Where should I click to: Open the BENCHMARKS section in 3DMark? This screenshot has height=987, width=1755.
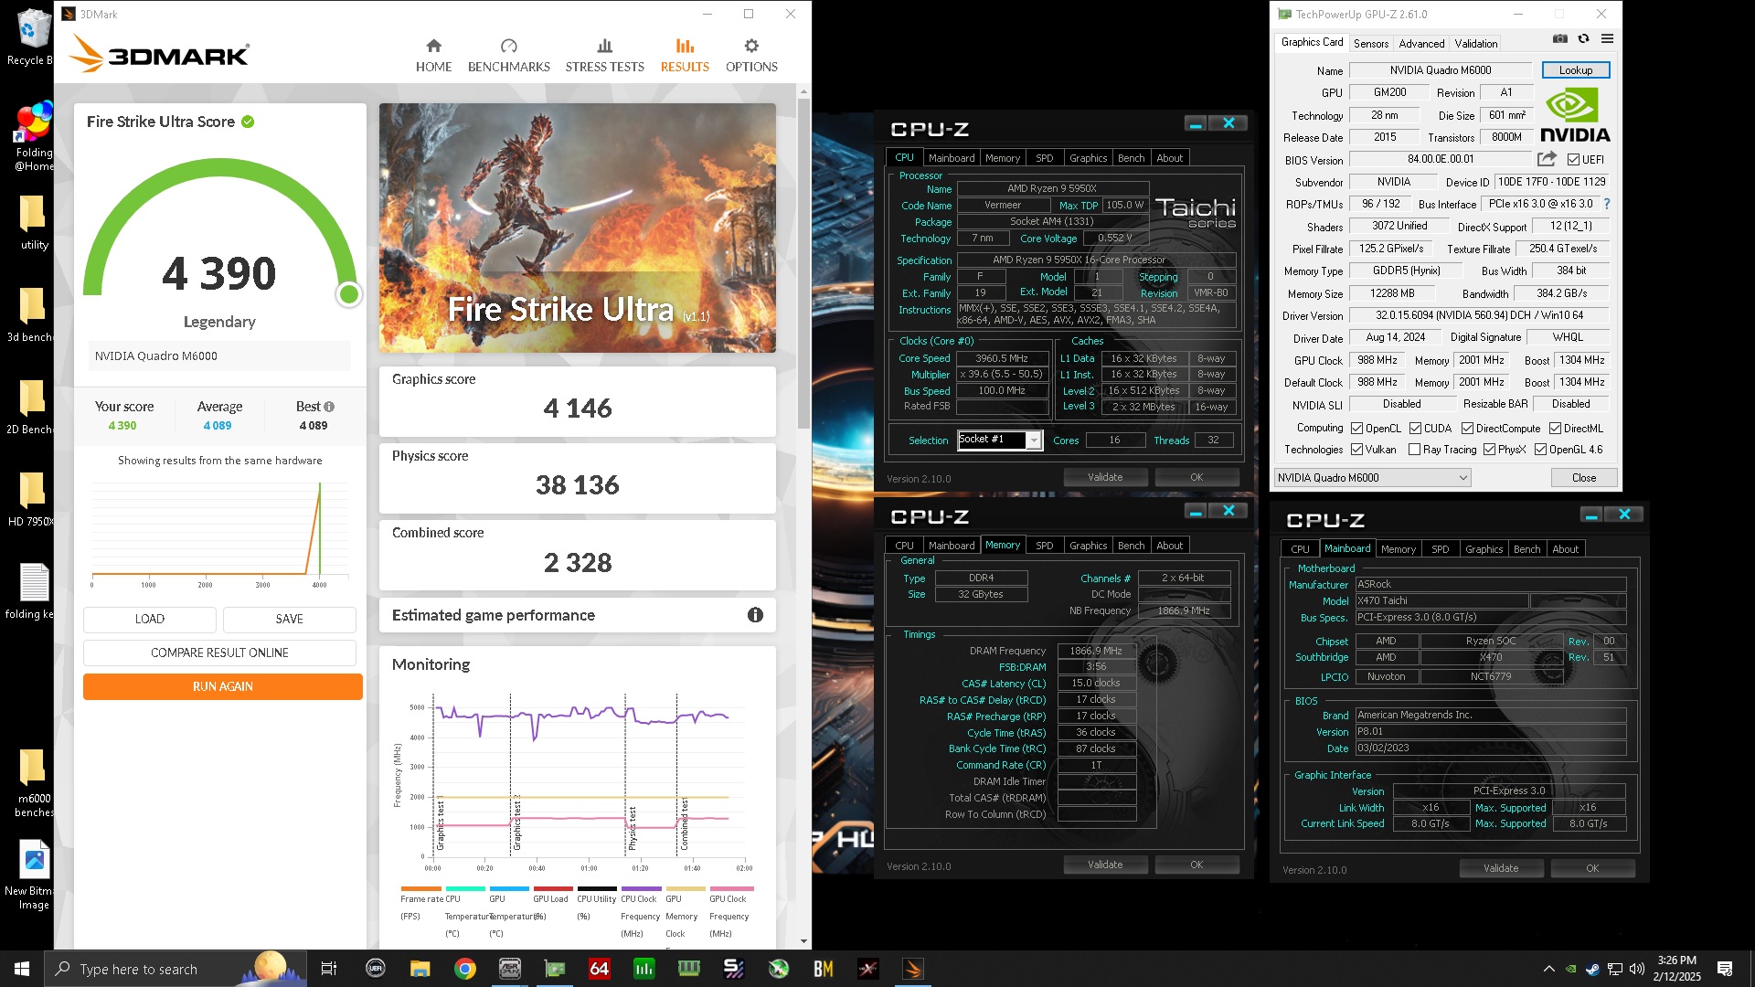point(508,56)
